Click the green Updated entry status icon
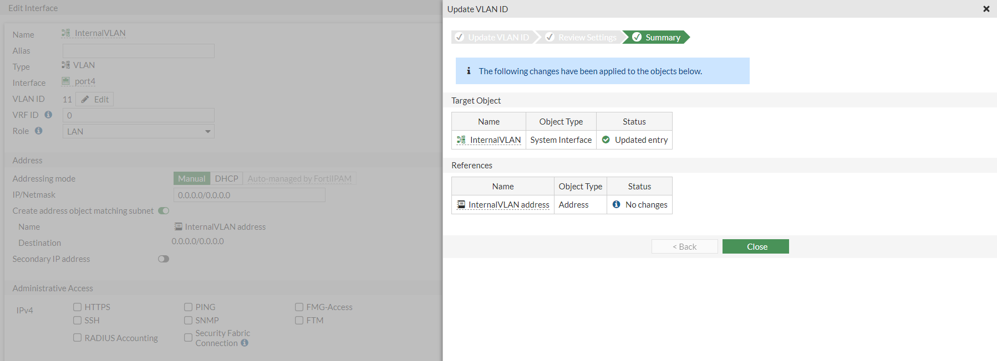The width and height of the screenshot is (997, 361). (x=606, y=140)
